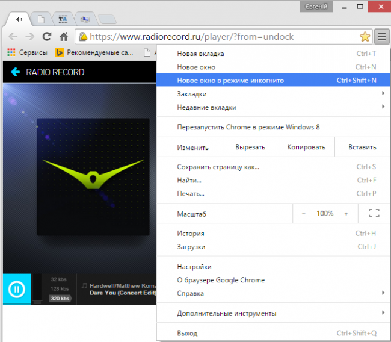Close the Chrome hamburger menu button

(x=381, y=37)
